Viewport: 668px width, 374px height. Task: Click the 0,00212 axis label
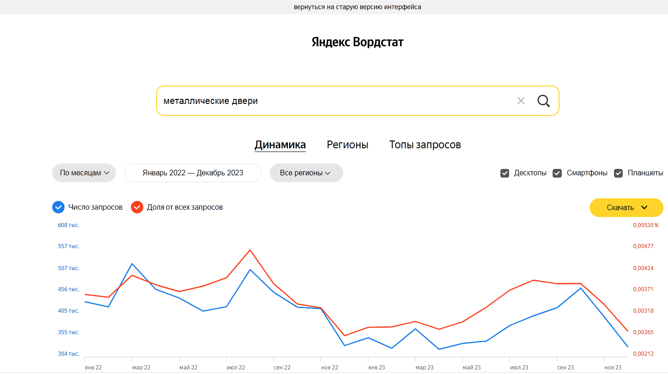click(x=643, y=354)
